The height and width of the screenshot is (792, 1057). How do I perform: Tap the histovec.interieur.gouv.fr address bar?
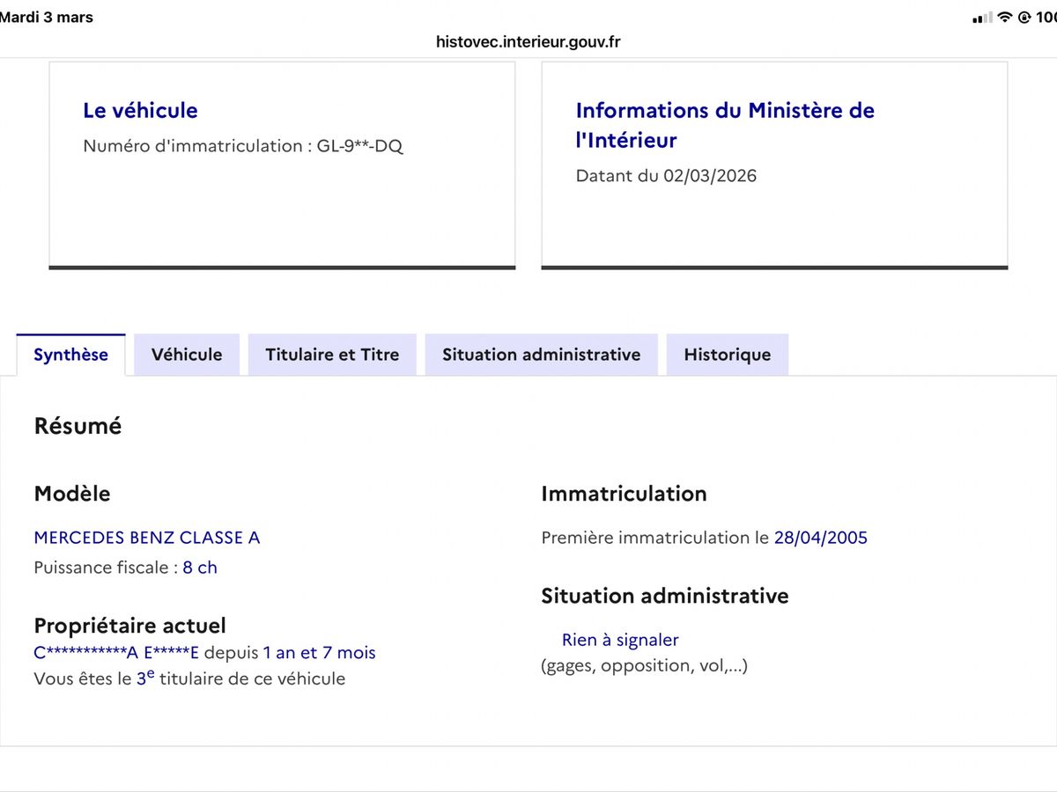click(x=528, y=41)
